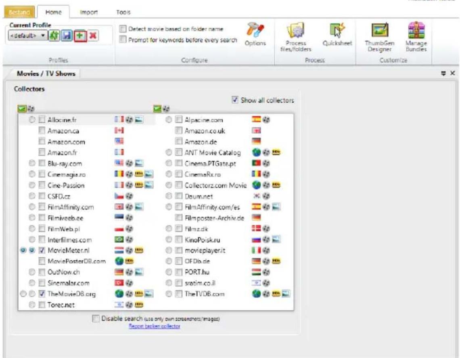Select the Alpacine.com radio button
This screenshot has height=358, width=460.
169,119
